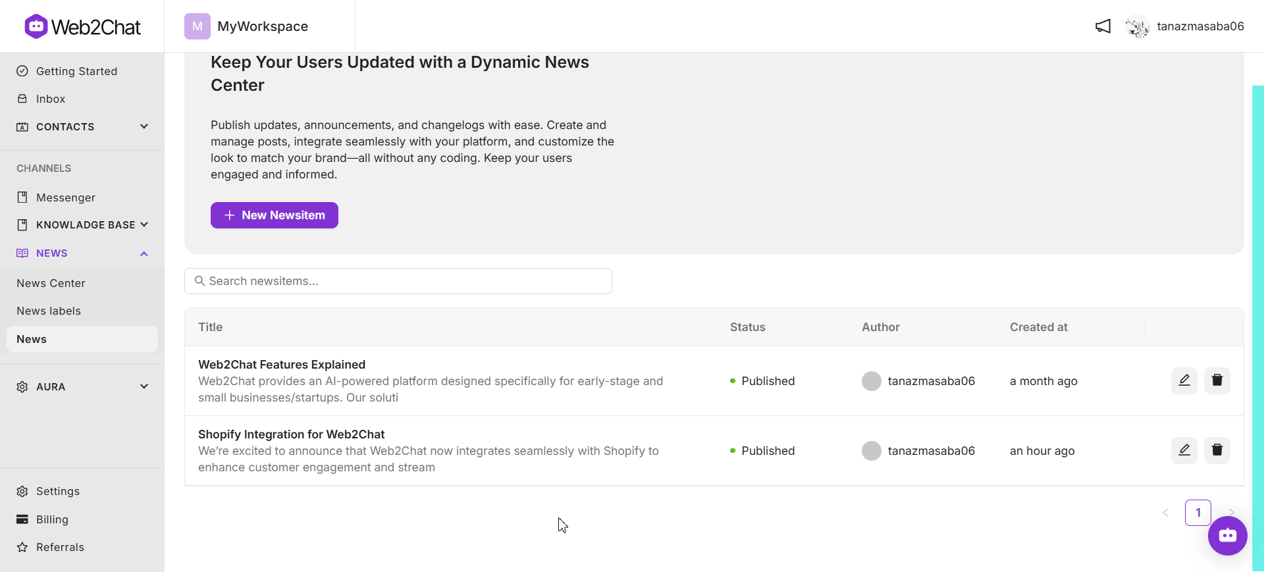Click the next page arrow
This screenshot has width=1264, height=572.
click(x=1231, y=512)
